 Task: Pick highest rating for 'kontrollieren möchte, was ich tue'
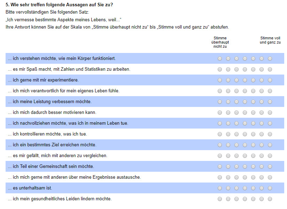pos(270,134)
